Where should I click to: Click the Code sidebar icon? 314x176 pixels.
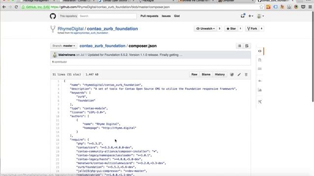coord(260,51)
